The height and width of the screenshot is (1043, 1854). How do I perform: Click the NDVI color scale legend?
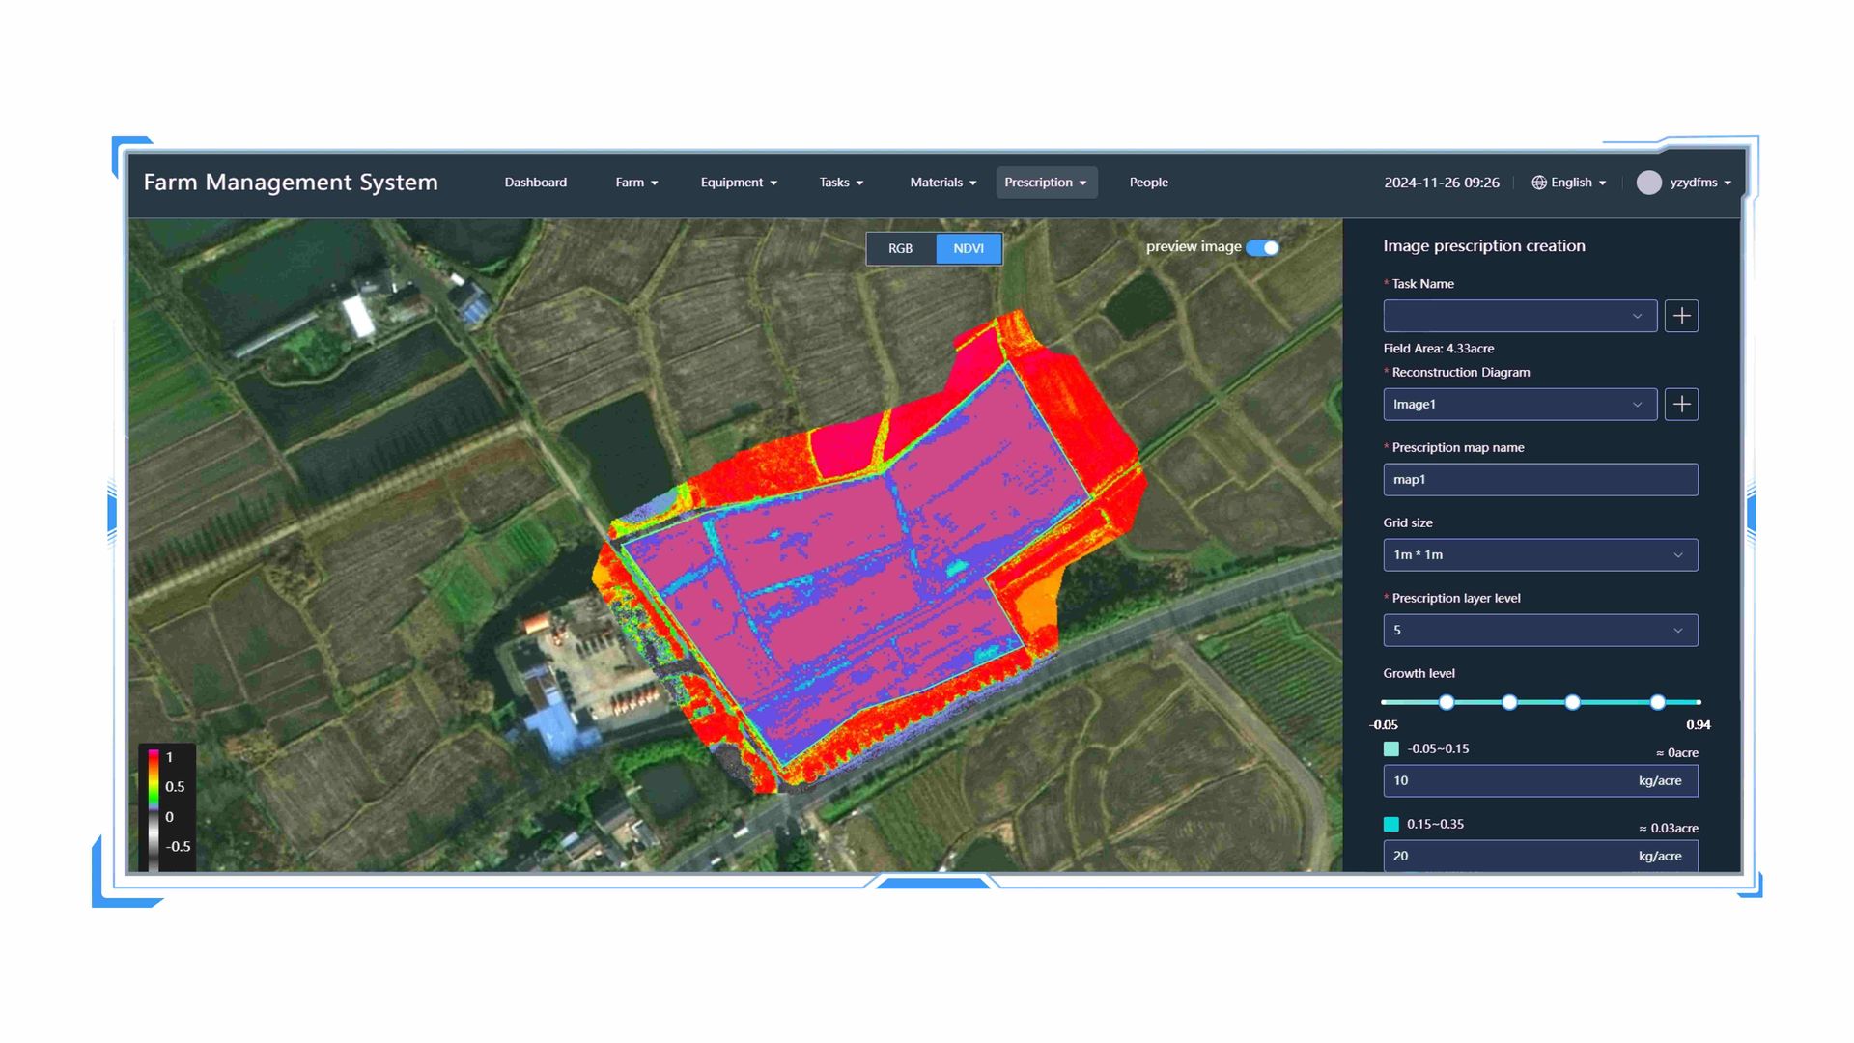169,802
